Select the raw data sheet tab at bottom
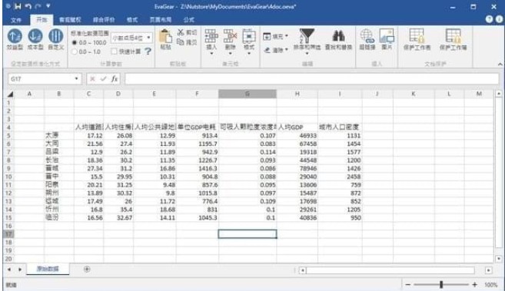This screenshot has width=505, height=291. pyautogui.click(x=48, y=270)
